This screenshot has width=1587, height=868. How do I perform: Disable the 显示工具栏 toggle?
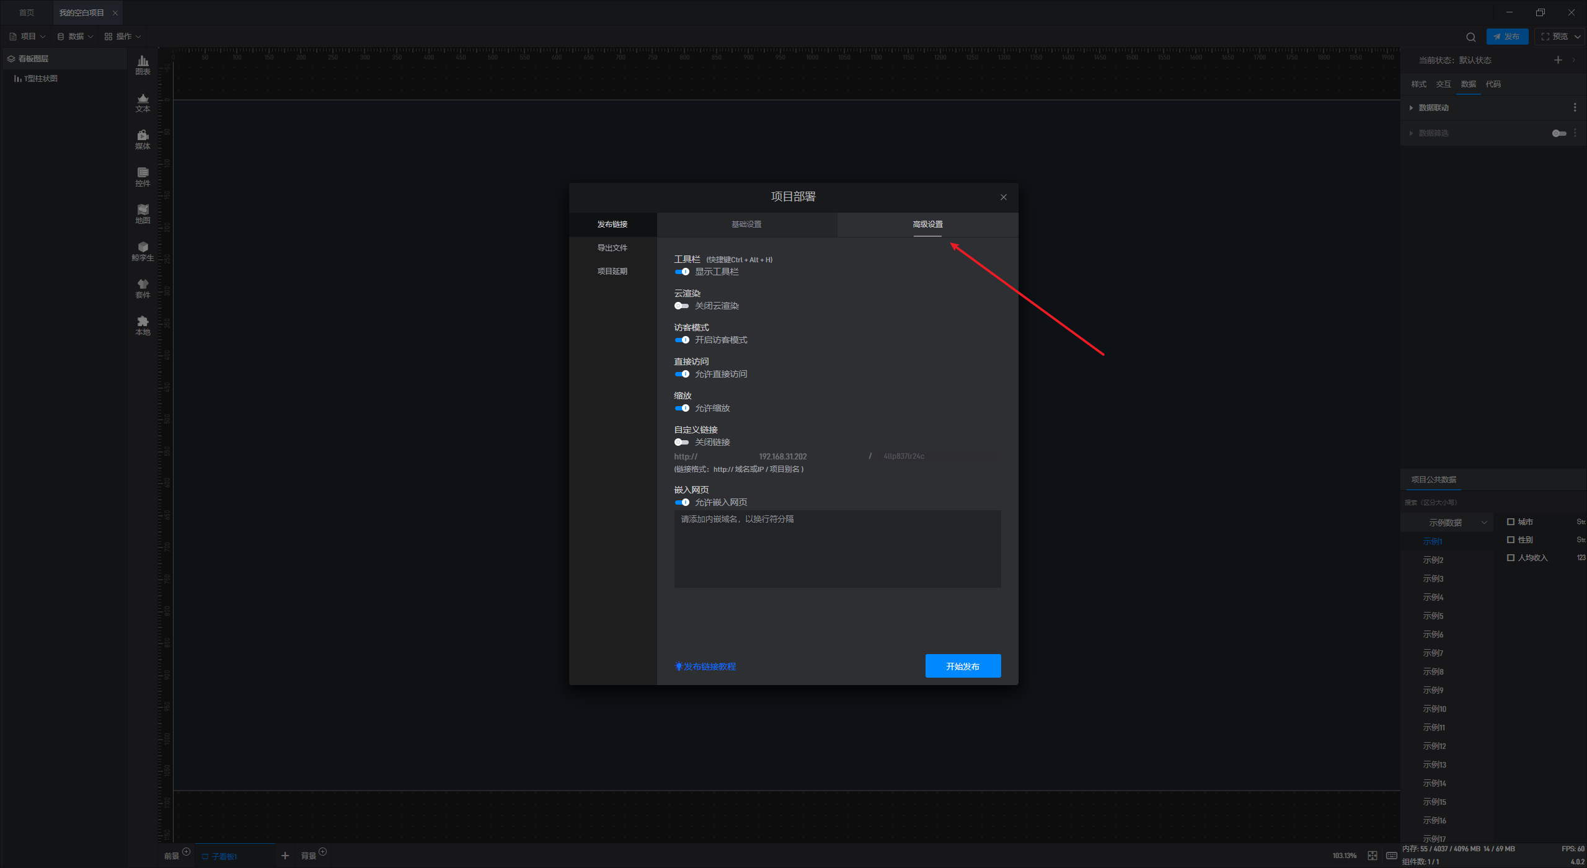coord(682,272)
